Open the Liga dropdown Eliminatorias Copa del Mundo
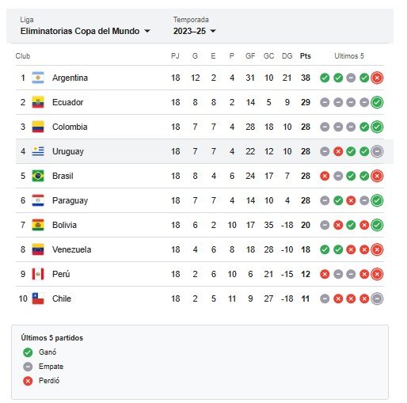This screenshot has height=403, width=407. (x=86, y=31)
